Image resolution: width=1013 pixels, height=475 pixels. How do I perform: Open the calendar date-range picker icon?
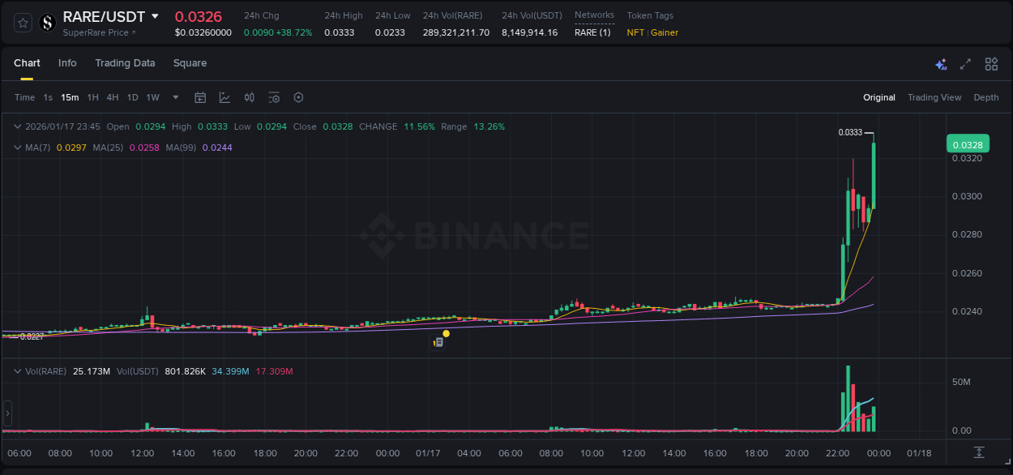point(200,97)
